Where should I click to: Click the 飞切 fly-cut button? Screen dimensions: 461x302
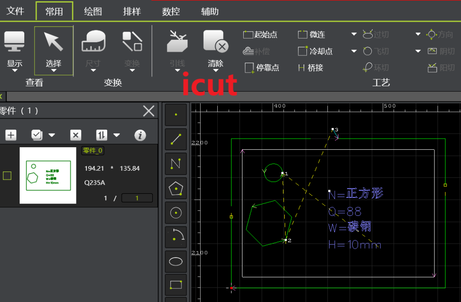tap(376, 52)
